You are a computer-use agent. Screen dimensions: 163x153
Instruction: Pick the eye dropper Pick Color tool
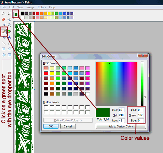coord(4,25)
